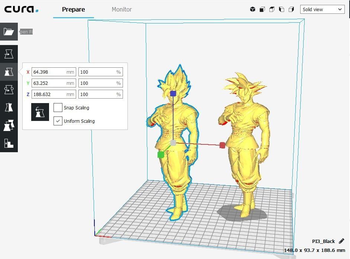Image resolution: width=350 pixels, height=259 pixels.
Task: Click the Z size mm field
Action: point(54,94)
